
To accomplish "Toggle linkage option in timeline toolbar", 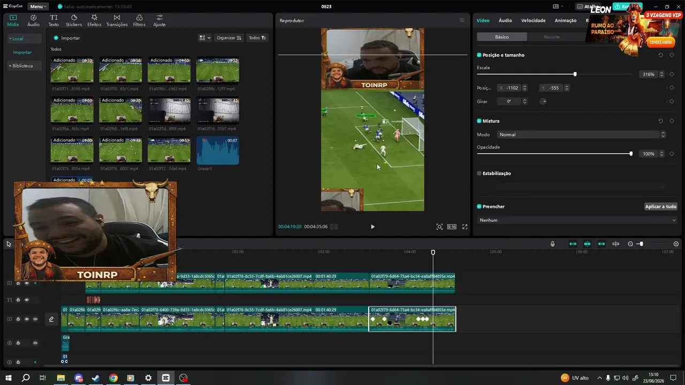I will coord(602,244).
